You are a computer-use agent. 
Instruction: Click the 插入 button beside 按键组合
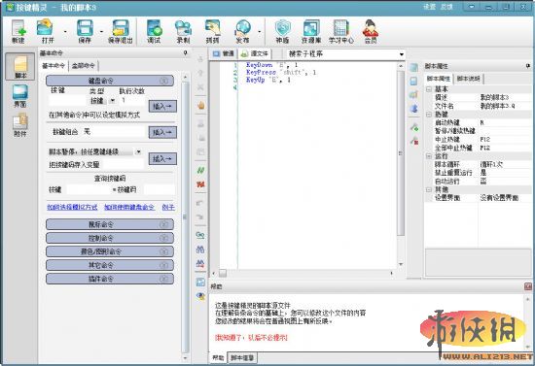click(x=162, y=132)
